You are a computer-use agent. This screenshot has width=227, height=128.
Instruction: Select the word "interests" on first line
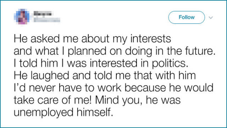click(x=151, y=39)
